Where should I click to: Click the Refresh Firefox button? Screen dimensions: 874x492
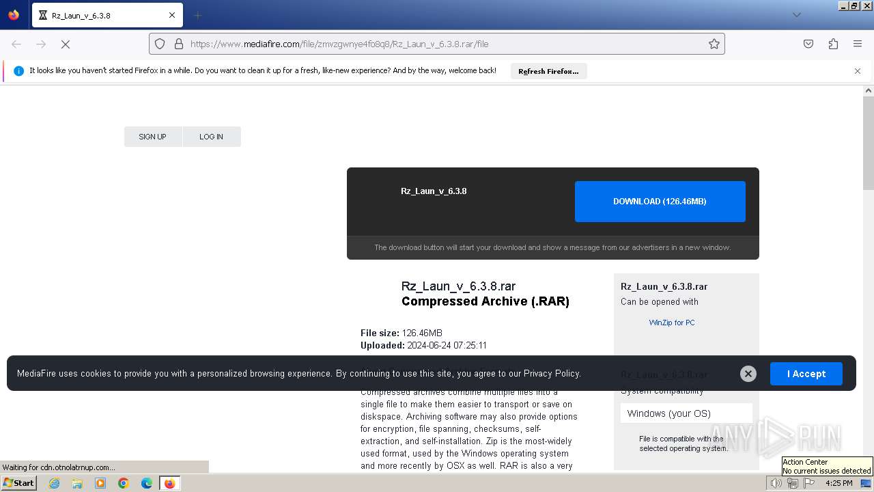[x=548, y=71]
